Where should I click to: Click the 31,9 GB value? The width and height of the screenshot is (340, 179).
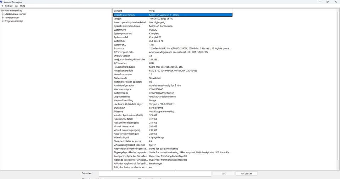tap(153, 119)
